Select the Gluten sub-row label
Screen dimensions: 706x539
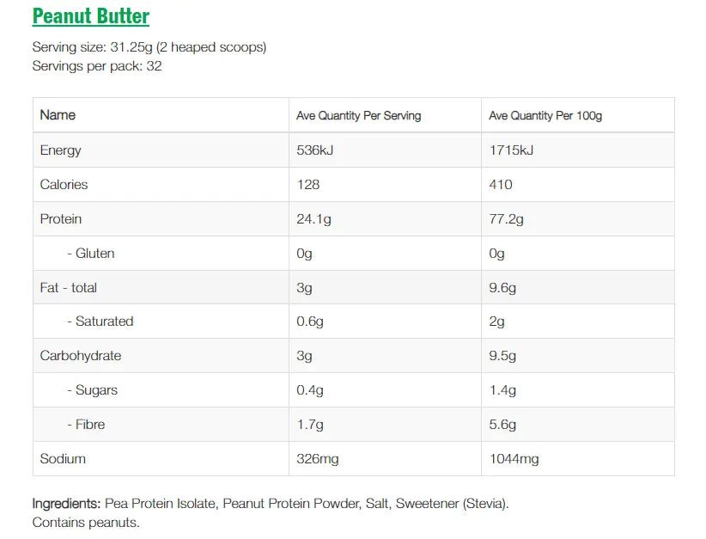click(x=90, y=254)
